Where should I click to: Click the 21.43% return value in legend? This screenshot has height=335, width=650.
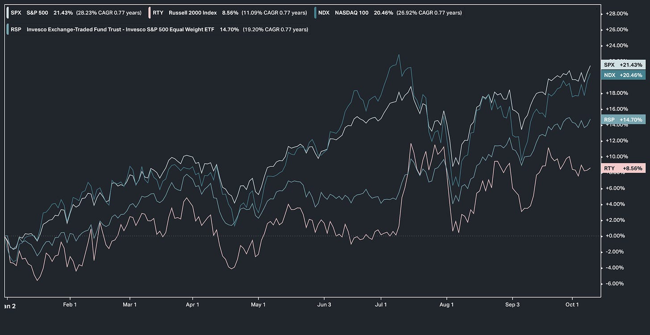(62, 13)
